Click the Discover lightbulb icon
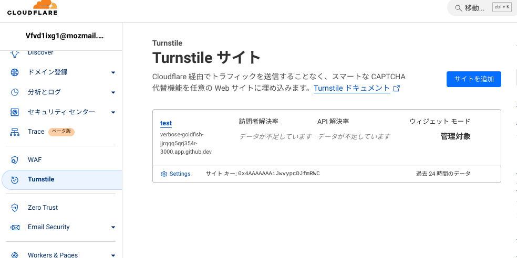Image resolution: width=517 pixels, height=258 pixels. 15,53
